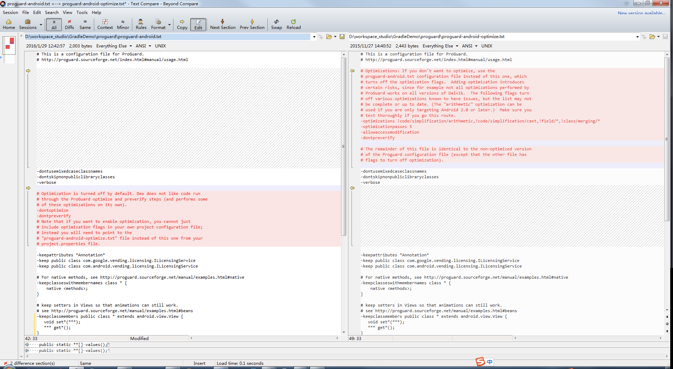Image resolution: width=673 pixels, height=369 pixels.
Task: Click the left pane vertical scrollbar
Action: click(x=344, y=146)
